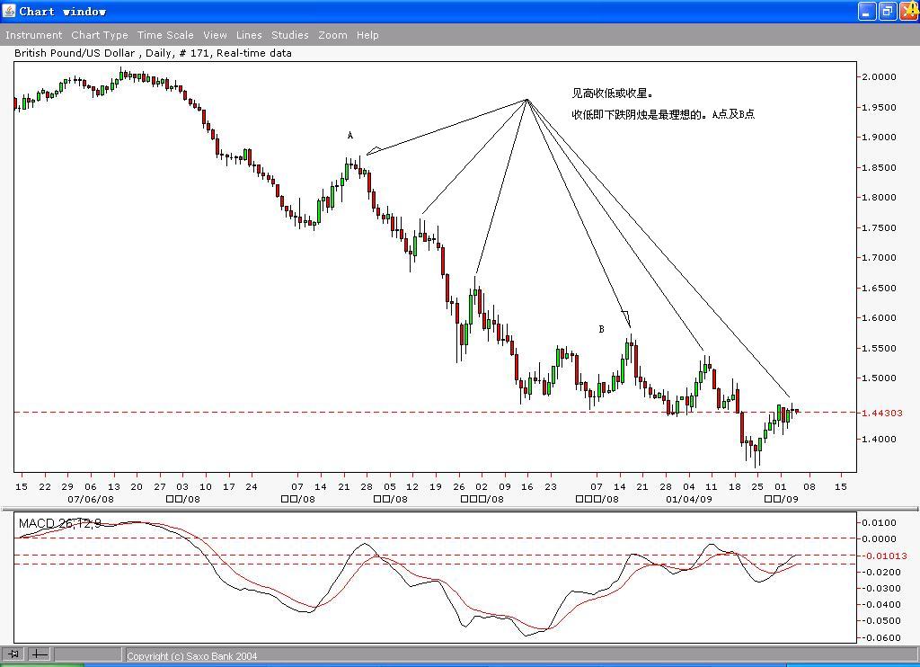This screenshot has height=667, width=920.
Task: Click the 1.7000 price axis label
Action: pyautogui.click(x=879, y=258)
